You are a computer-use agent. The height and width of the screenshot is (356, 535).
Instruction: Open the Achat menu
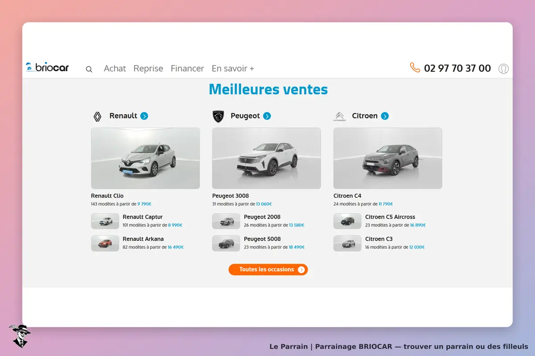coord(115,69)
